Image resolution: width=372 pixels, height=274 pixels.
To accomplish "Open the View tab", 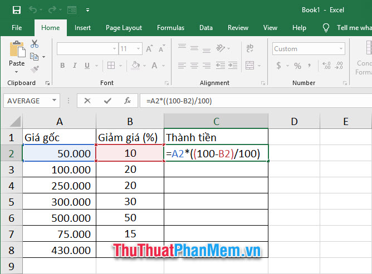I will tap(270, 28).
